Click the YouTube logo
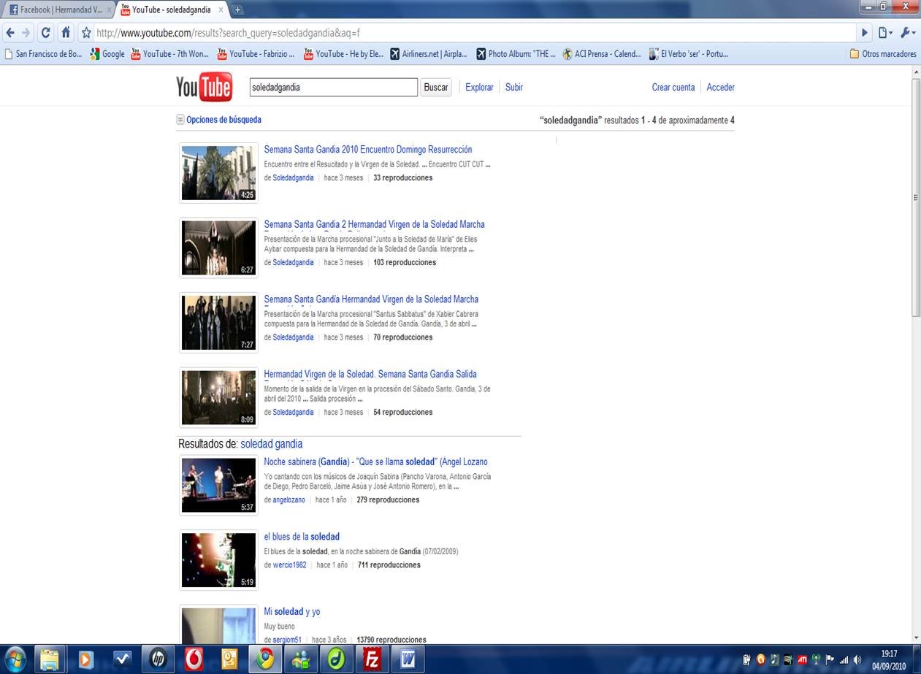 tap(204, 87)
